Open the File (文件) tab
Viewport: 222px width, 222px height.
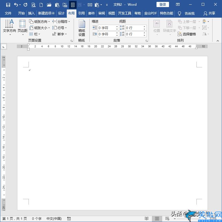[x=8, y=13]
